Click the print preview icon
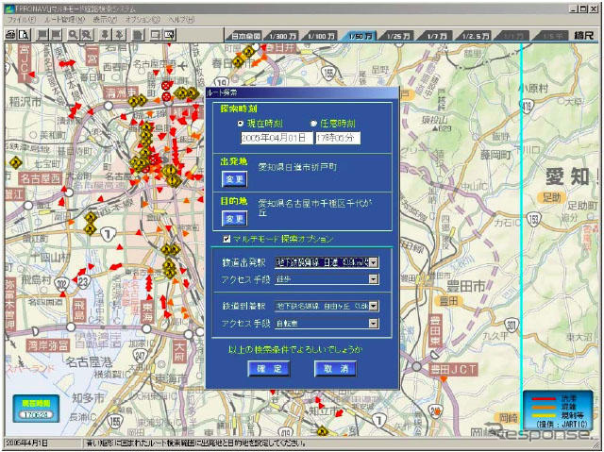Image resolution: width=604 pixels, height=452 pixels. 23,34
